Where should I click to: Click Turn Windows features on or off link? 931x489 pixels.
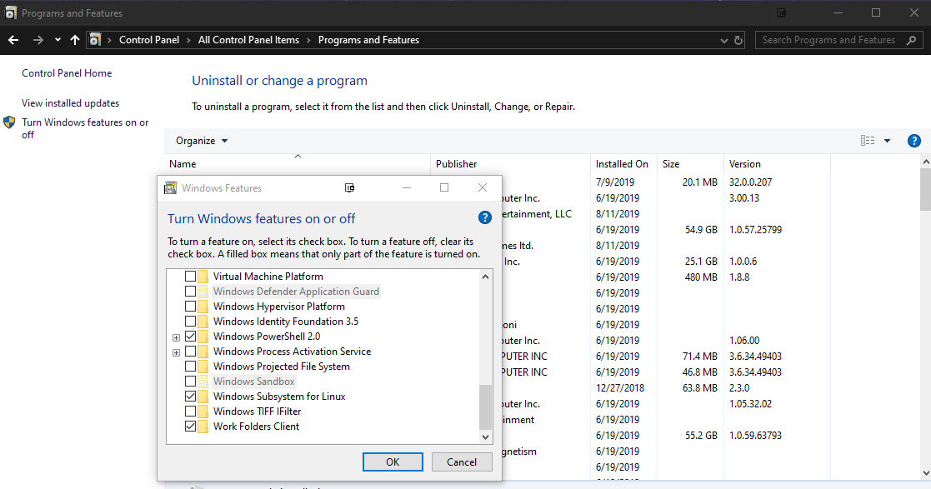pyautogui.click(x=85, y=128)
